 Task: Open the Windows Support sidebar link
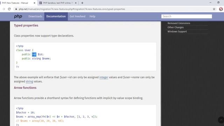coord(177,31)
